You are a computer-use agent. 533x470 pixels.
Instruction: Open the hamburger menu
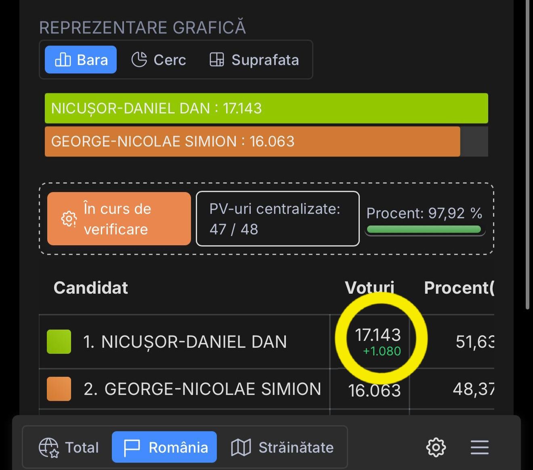(x=480, y=447)
